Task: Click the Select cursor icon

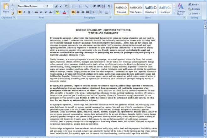Action: (x=190, y=13)
